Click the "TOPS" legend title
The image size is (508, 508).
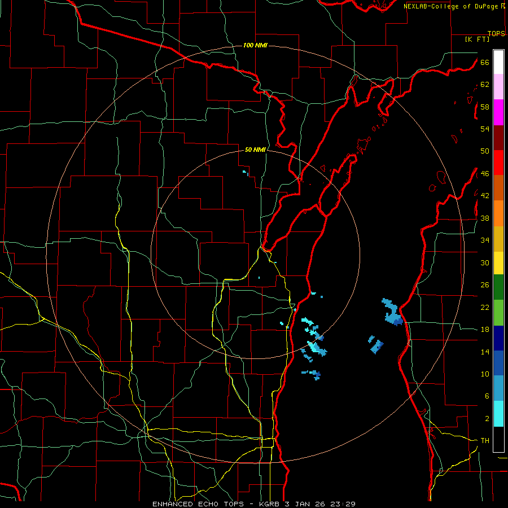click(496, 33)
